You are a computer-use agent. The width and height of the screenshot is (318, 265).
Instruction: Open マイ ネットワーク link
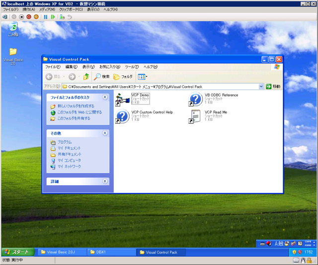(x=69, y=166)
